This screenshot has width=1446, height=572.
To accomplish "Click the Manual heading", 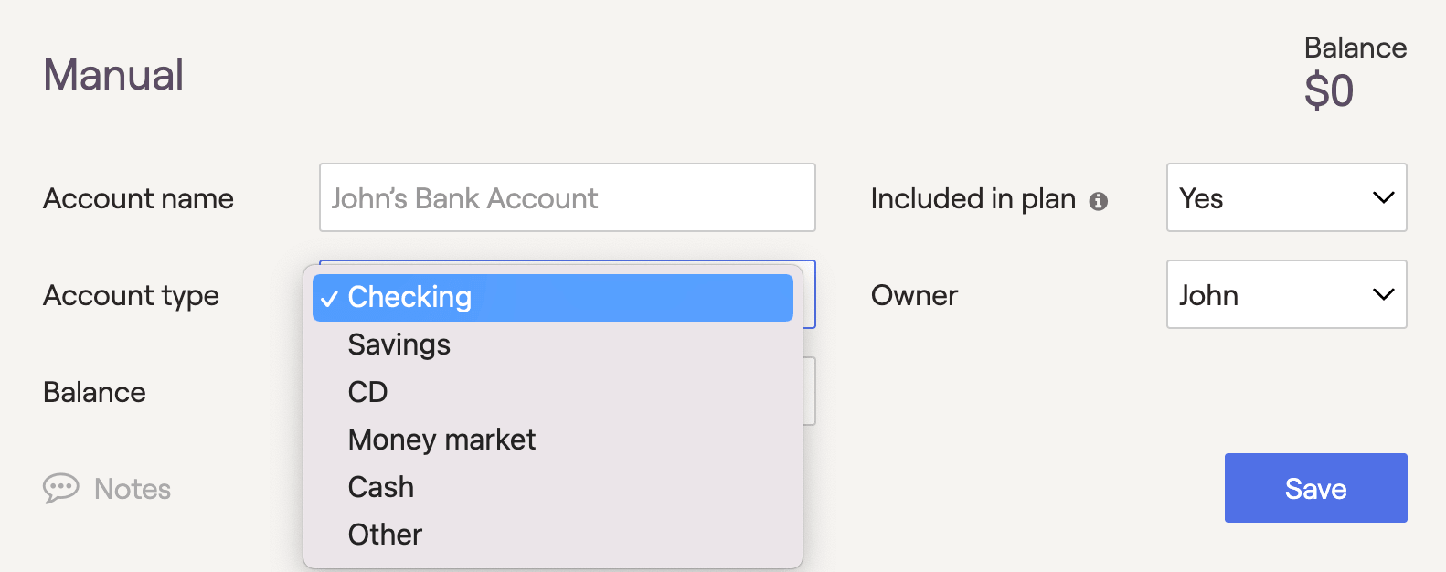I will 113,74.
